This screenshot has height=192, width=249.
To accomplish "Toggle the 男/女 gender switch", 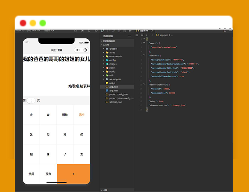I will (31, 100).
